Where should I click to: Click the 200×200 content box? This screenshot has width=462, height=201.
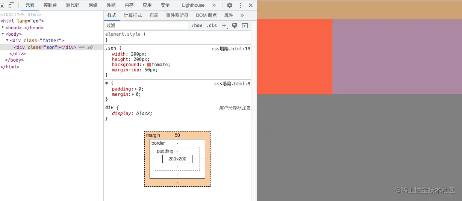pos(177,159)
